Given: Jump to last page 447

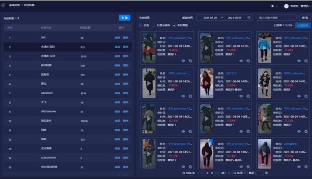Looking at the screenshot, I should [224, 173].
